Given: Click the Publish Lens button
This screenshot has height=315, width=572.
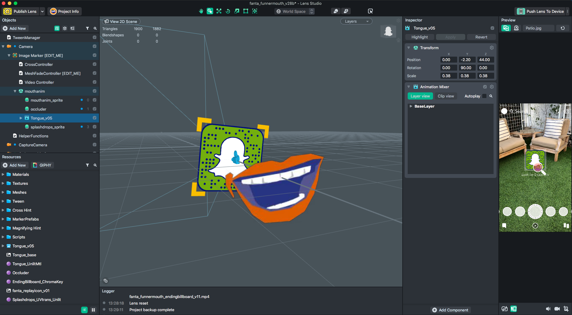Looking at the screenshot, I should click(x=20, y=11).
